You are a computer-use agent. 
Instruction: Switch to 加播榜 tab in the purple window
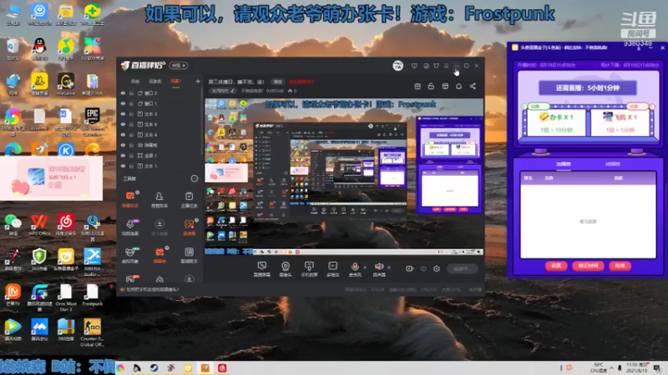coord(563,164)
